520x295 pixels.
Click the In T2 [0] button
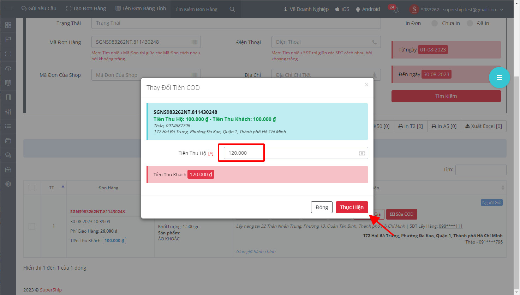pyautogui.click(x=411, y=126)
